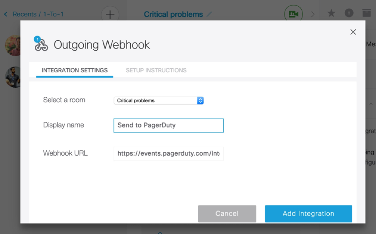Open the room info circle icon
This screenshot has height=234, width=376.
tap(349, 14)
